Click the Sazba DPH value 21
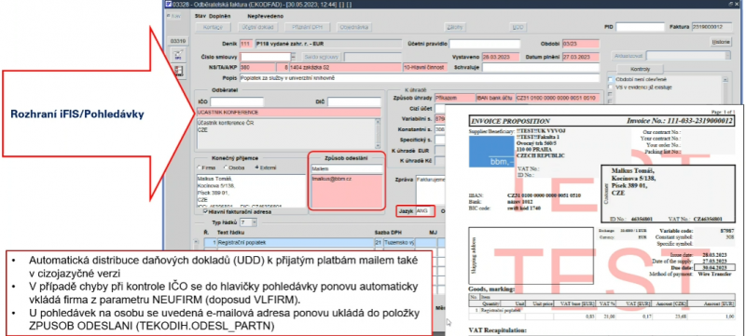This screenshot has width=746, height=336. 378,243
